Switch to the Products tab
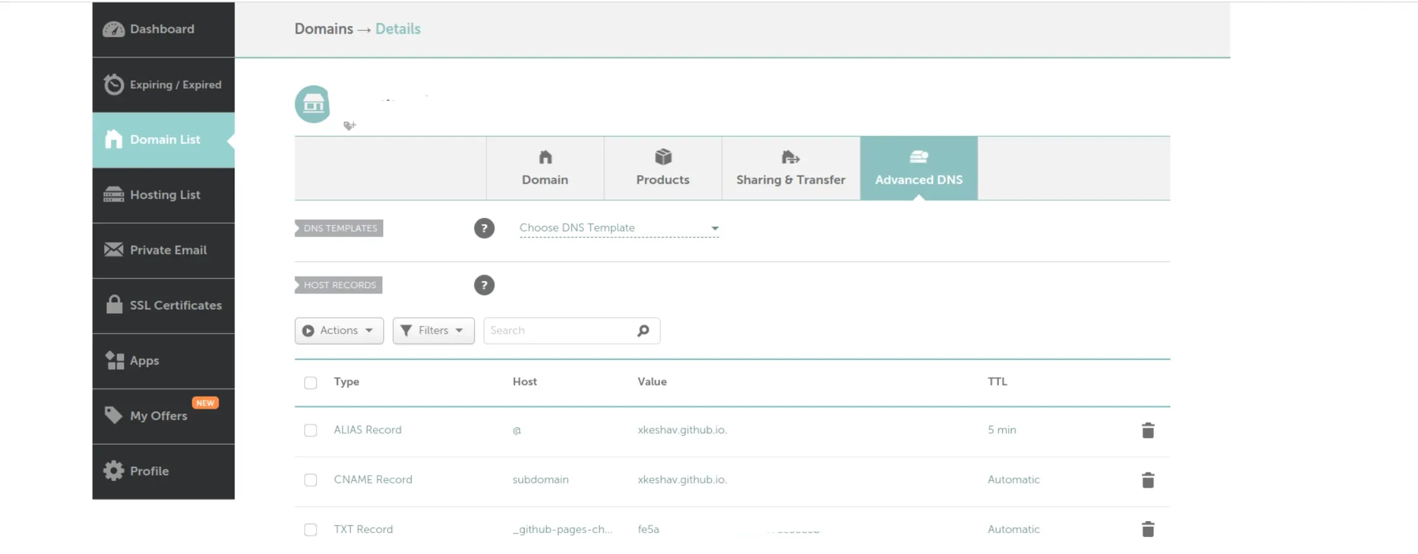Image resolution: width=1418 pixels, height=554 pixels. click(663, 169)
